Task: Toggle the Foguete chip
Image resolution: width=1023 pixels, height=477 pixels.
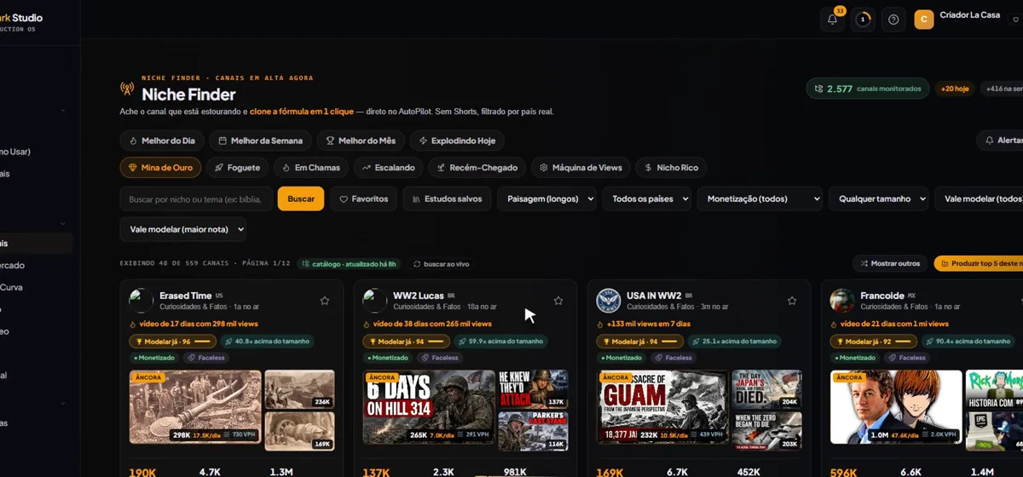Action: tap(237, 168)
